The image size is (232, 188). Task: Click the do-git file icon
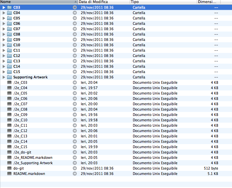click(9, 168)
